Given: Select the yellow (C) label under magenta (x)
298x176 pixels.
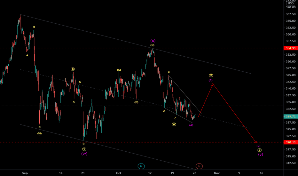Looking at the screenshot, I should 153,45.
